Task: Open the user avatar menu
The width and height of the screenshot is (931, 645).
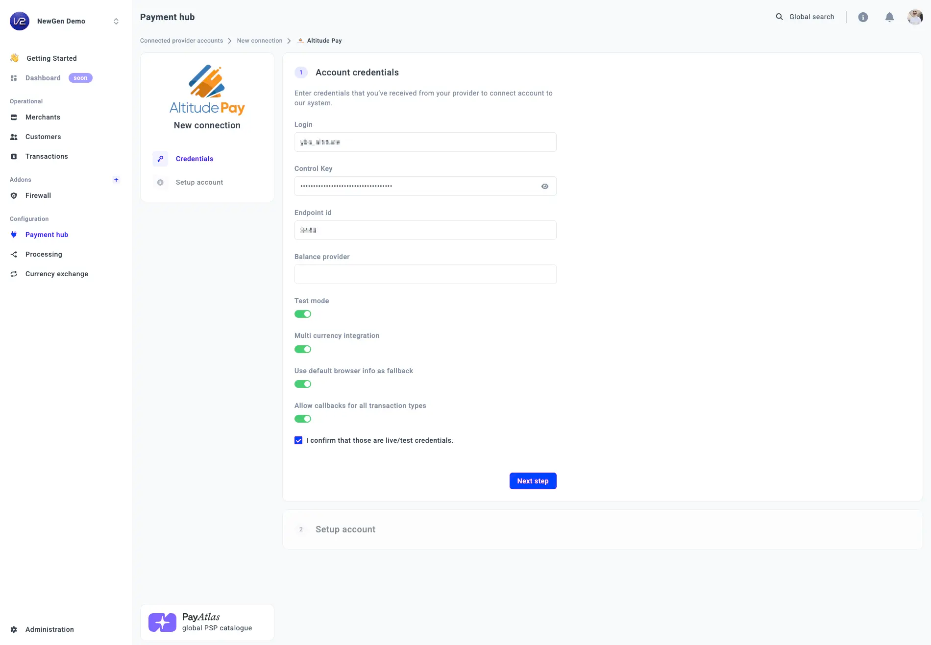Action: coord(915,17)
